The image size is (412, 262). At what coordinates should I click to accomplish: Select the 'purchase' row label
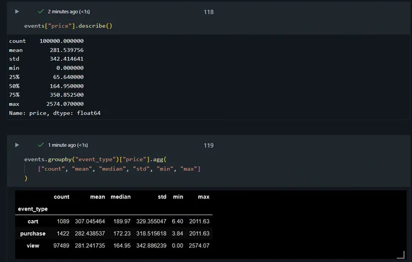click(x=33, y=234)
